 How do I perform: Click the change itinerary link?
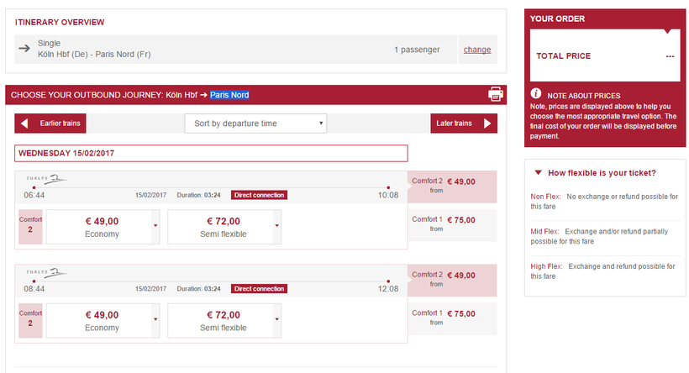(476, 50)
